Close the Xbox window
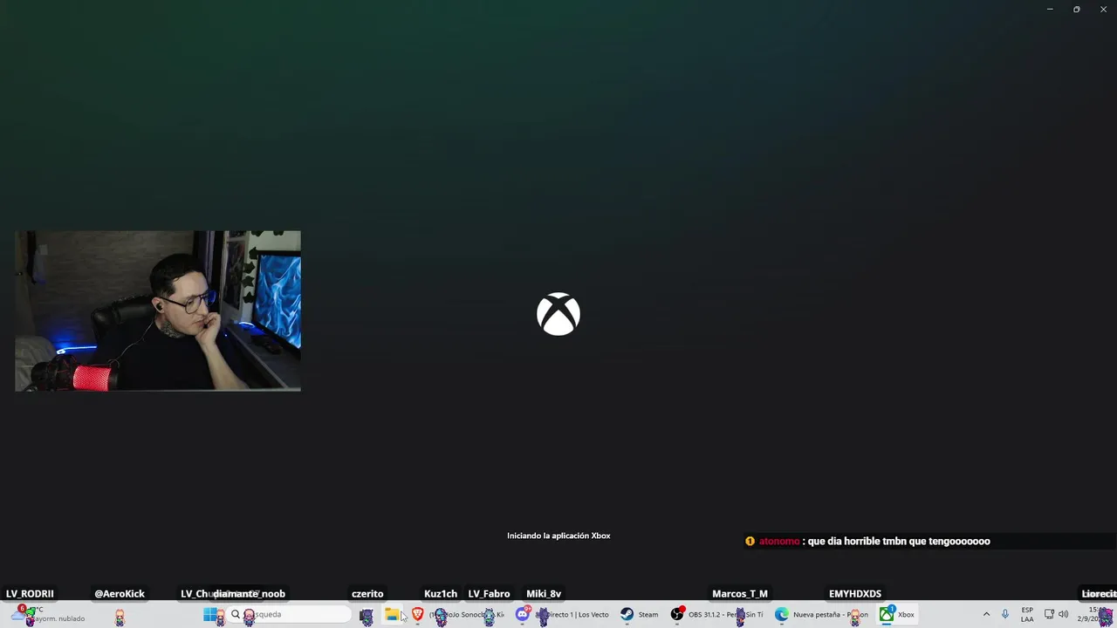 click(1103, 10)
